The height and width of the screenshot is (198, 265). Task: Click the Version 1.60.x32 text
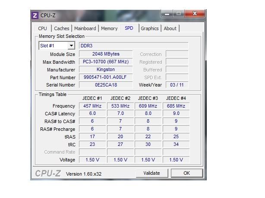[x=84, y=174]
